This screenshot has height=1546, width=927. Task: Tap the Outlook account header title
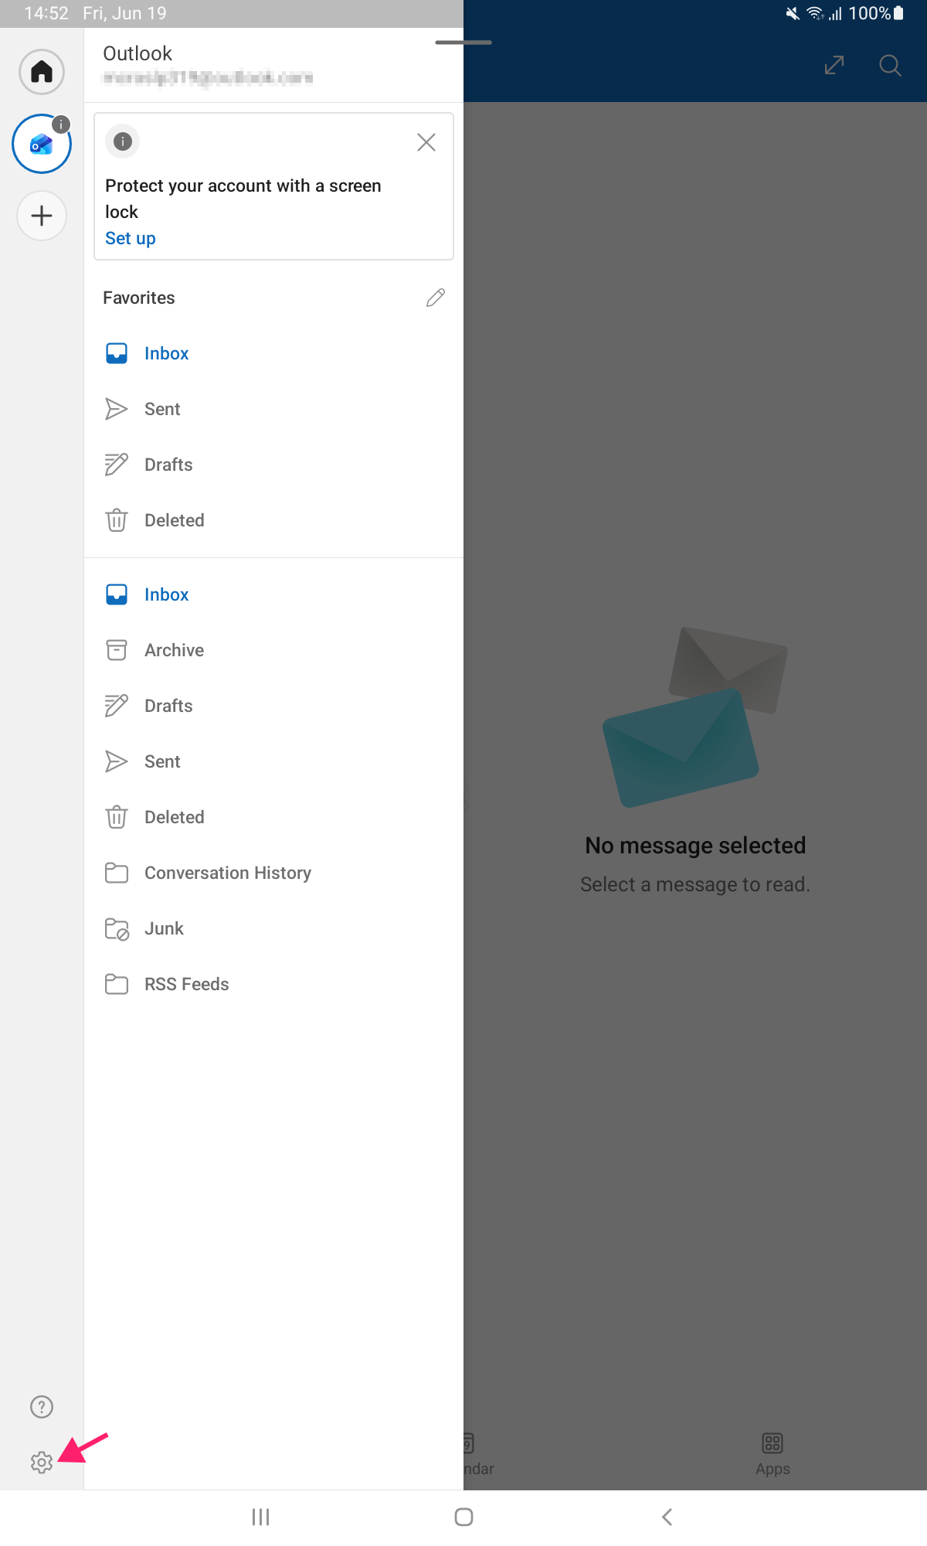pyautogui.click(x=138, y=53)
